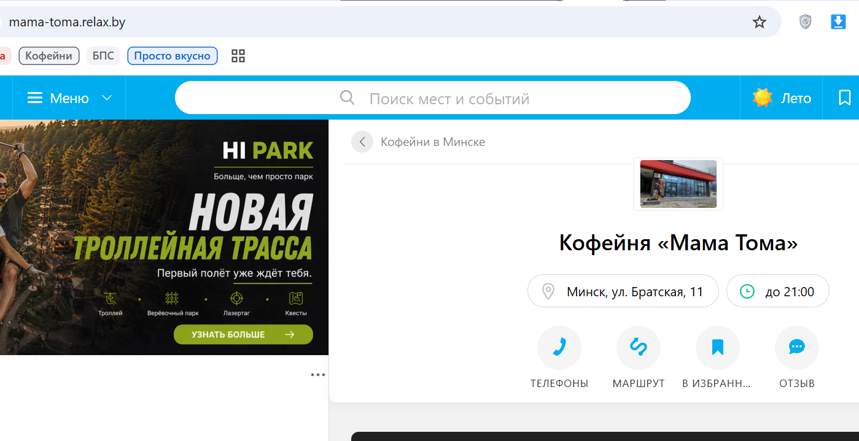
Task: Add to favorites with bookmark icon
Action: click(x=718, y=348)
